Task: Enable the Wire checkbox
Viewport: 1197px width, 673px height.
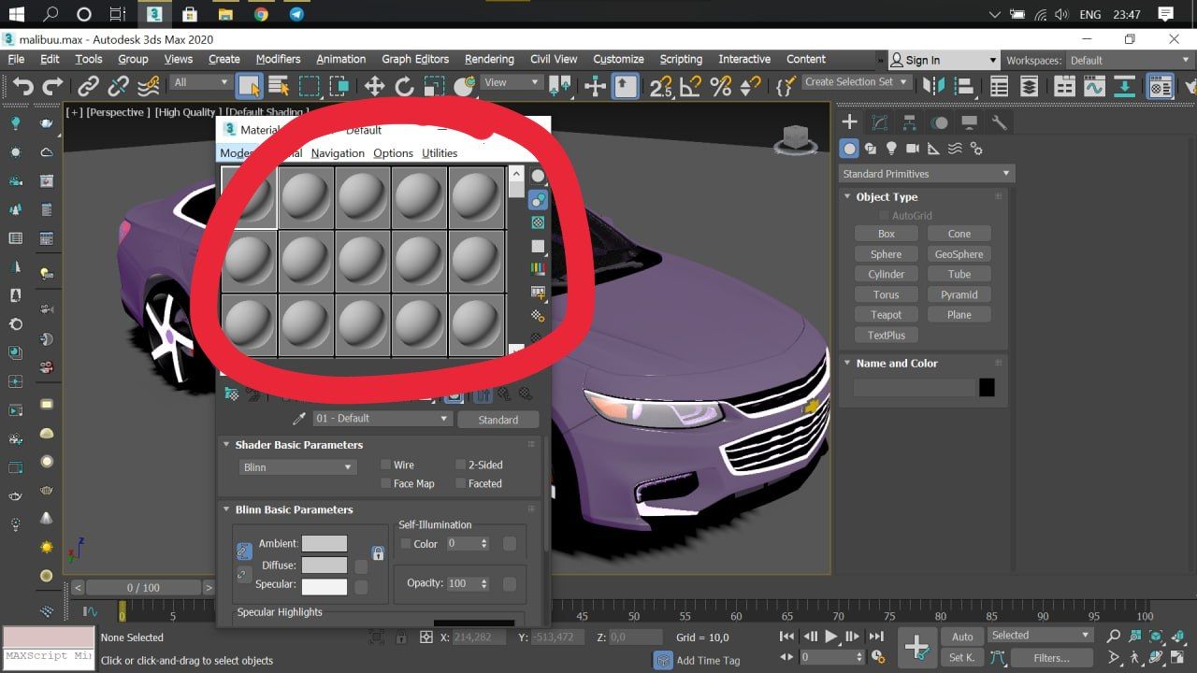Action: pos(385,465)
